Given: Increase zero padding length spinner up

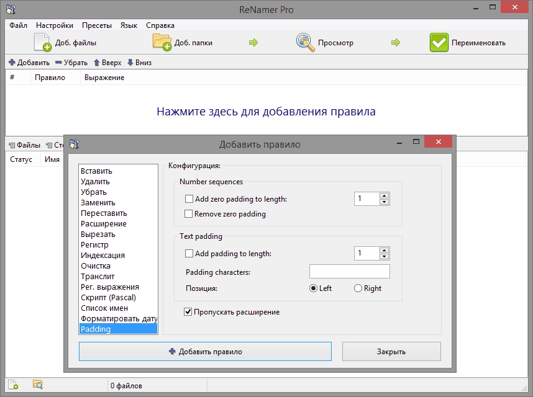Looking at the screenshot, I should click(x=384, y=196).
